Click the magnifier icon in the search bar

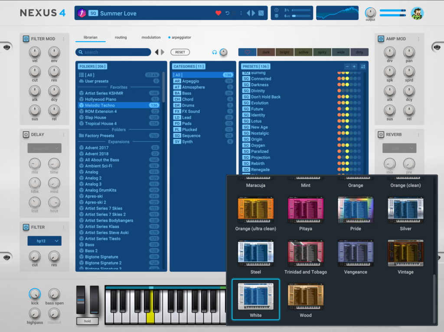pyautogui.click(x=81, y=52)
